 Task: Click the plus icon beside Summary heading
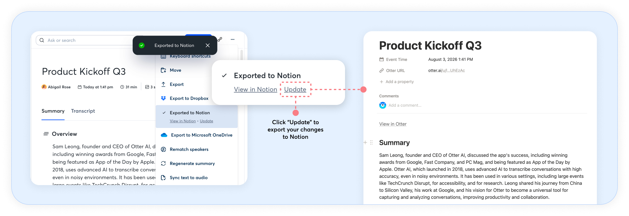tap(365, 143)
